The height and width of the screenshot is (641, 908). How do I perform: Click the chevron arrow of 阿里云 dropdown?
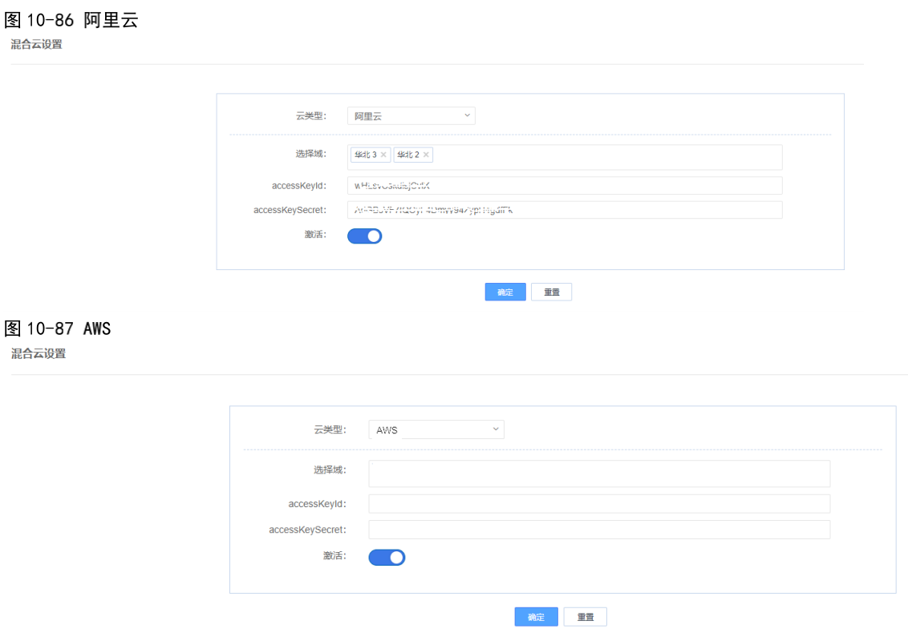click(x=468, y=115)
